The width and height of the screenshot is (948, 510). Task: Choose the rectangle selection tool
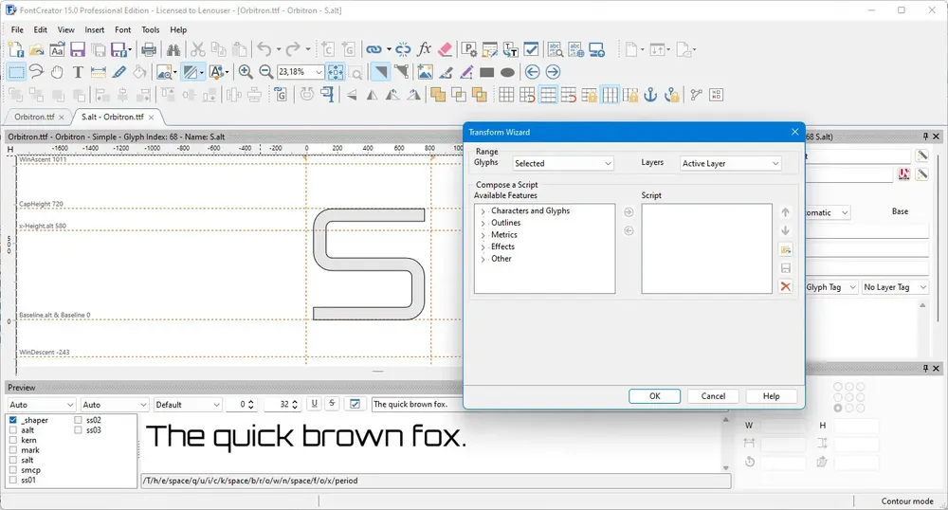click(x=16, y=72)
